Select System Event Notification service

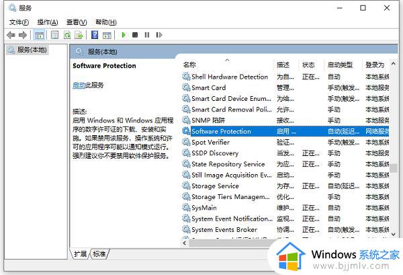285,219
